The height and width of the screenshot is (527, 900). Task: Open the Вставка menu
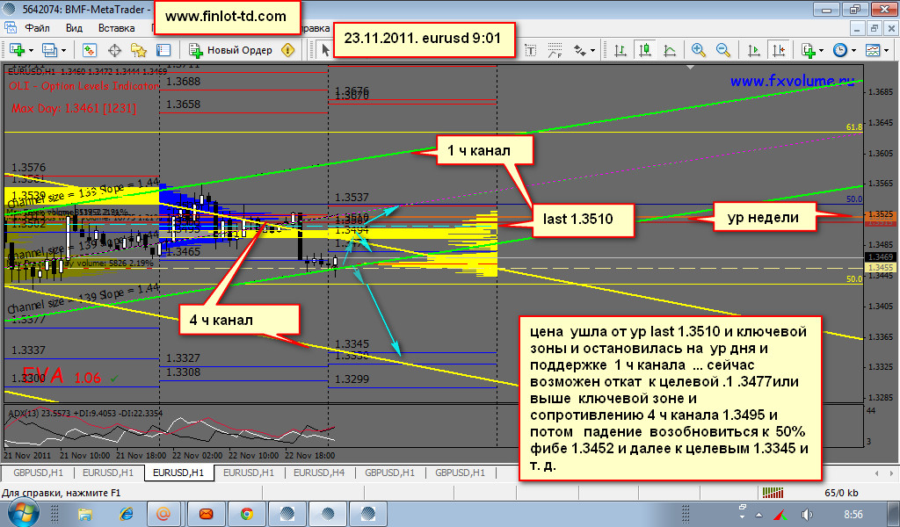(117, 28)
